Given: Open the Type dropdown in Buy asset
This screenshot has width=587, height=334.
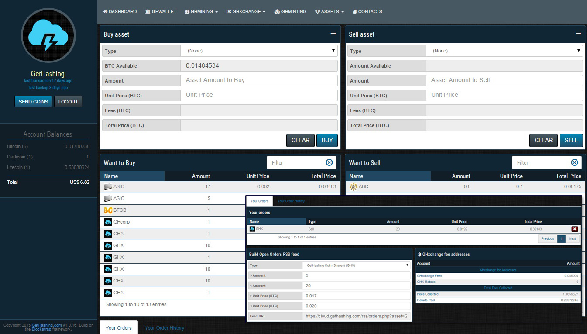Looking at the screenshot, I should pos(259,51).
